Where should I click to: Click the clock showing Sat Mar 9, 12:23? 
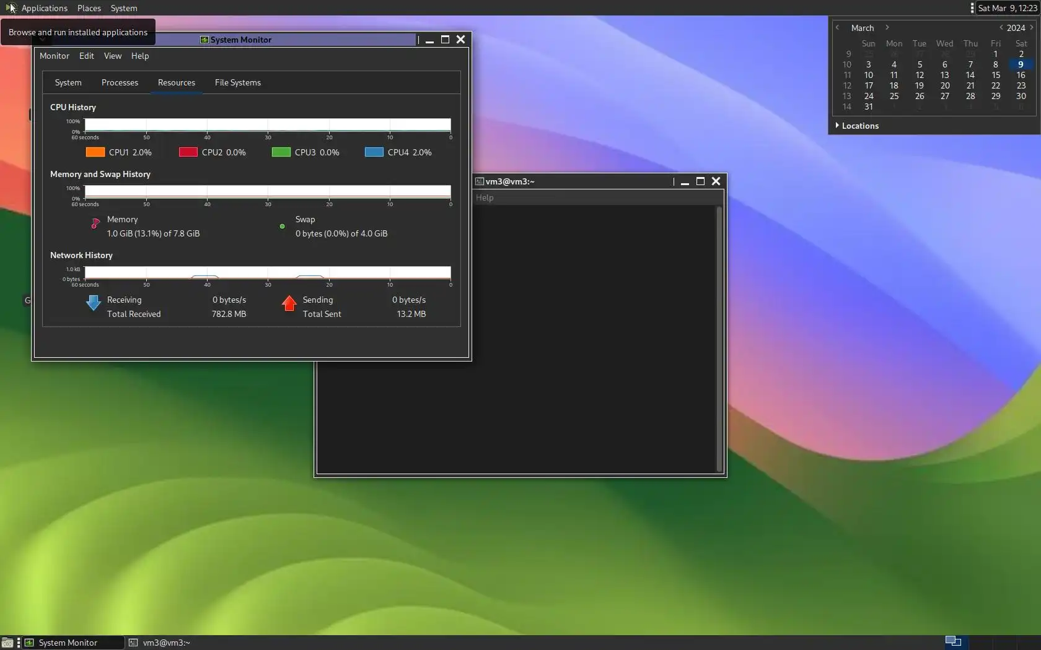pyautogui.click(x=1008, y=8)
